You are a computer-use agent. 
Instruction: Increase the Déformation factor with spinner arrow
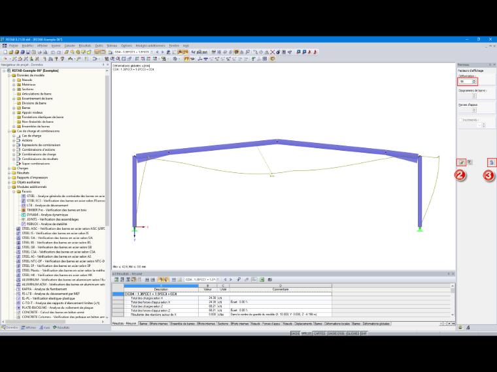[x=474, y=80]
